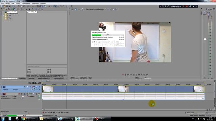Viewport: 216px width, 121px height.
Task: Start media preview in Project Media toolbar
Action: (27, 9)
